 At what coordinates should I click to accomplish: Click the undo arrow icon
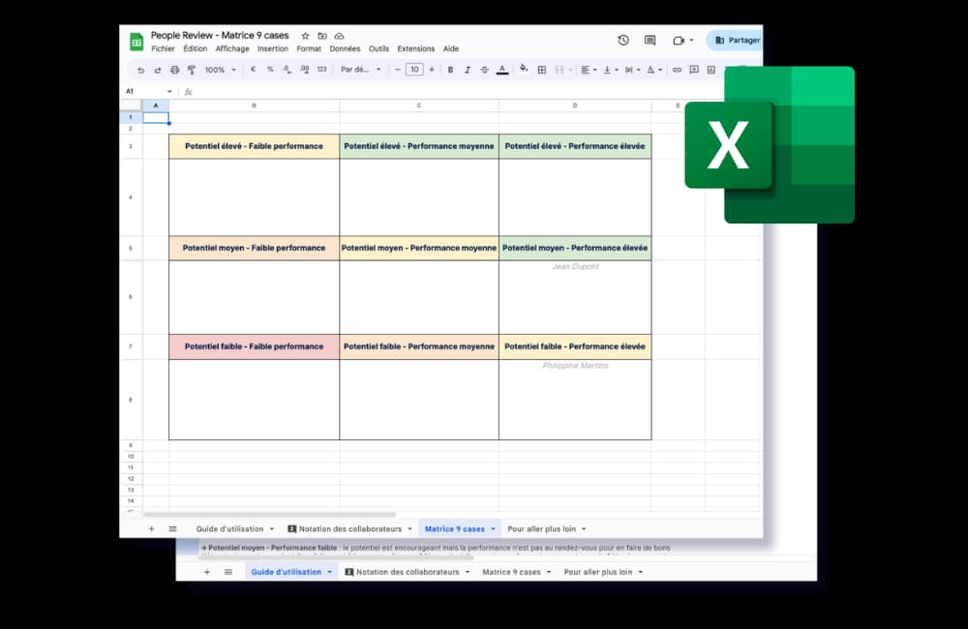coord(140,71)
